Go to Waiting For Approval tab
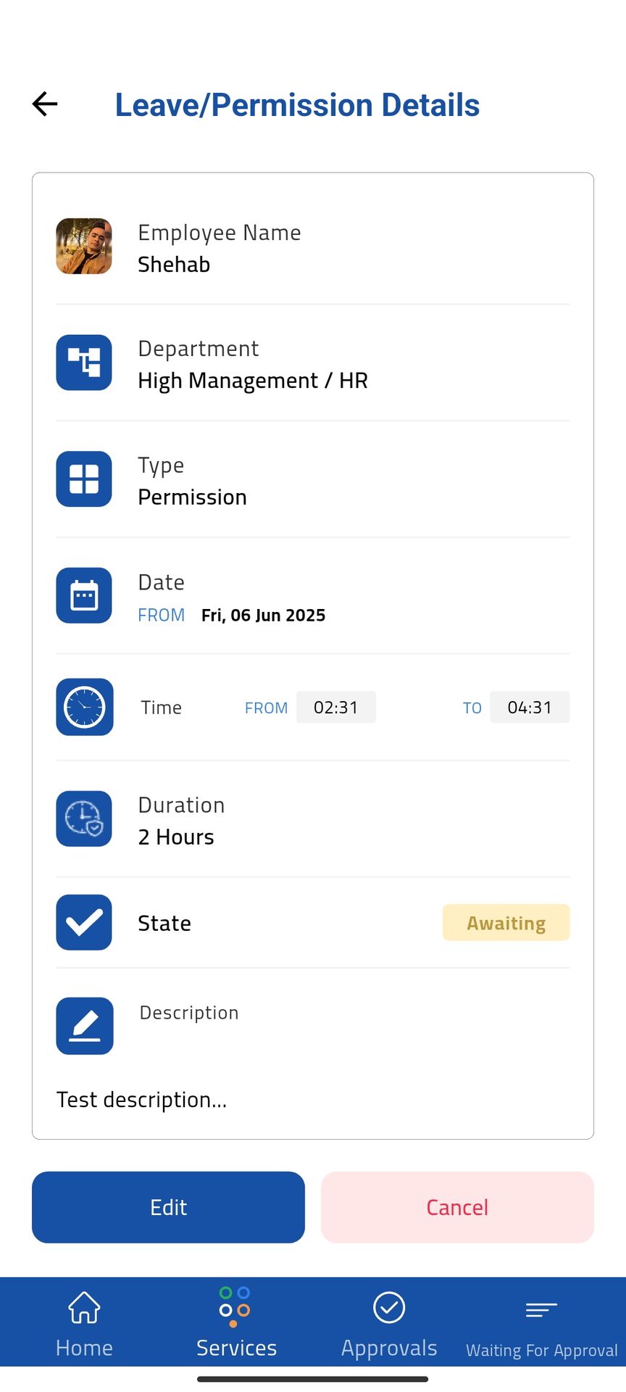Viewport: 626px width, 1392px height. click(541, 1325)
